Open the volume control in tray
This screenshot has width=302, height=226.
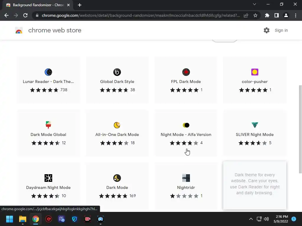(266, 219)
